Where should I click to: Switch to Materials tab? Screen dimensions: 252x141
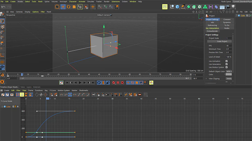coord(37,87)
